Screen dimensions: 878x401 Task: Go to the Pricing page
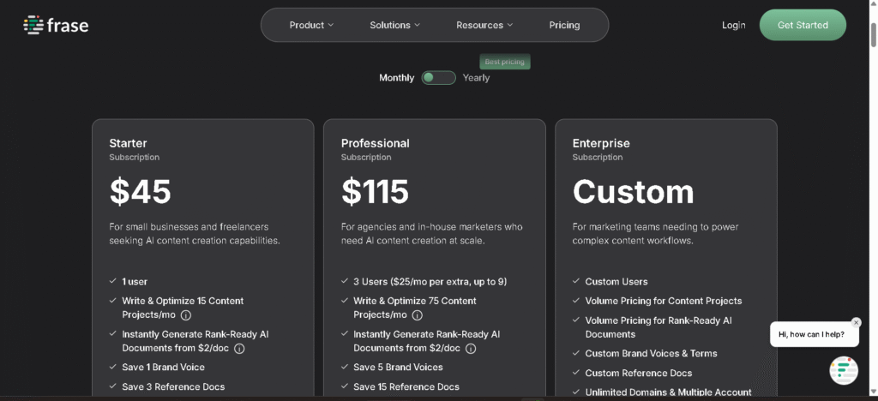pos(564,25)
